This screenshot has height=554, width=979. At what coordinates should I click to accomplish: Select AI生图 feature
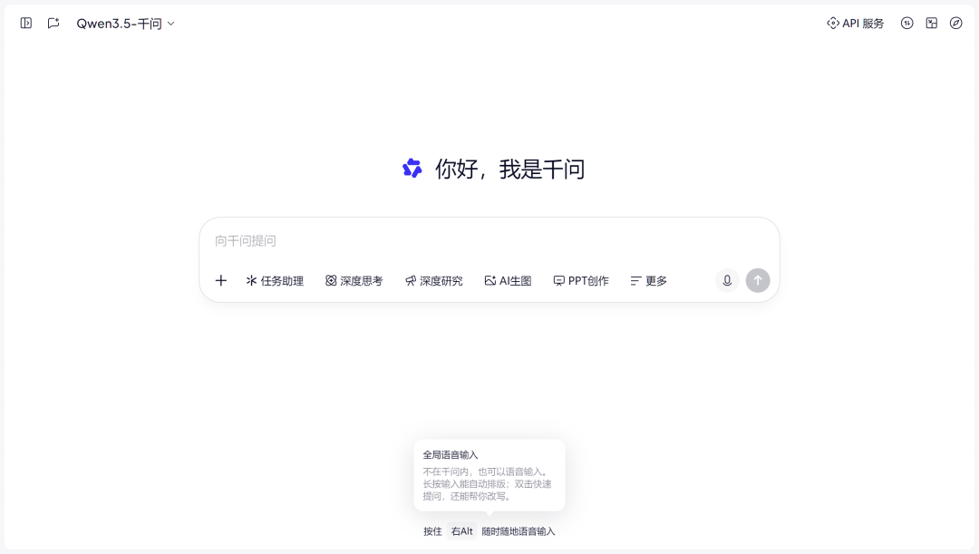(509, 281)
